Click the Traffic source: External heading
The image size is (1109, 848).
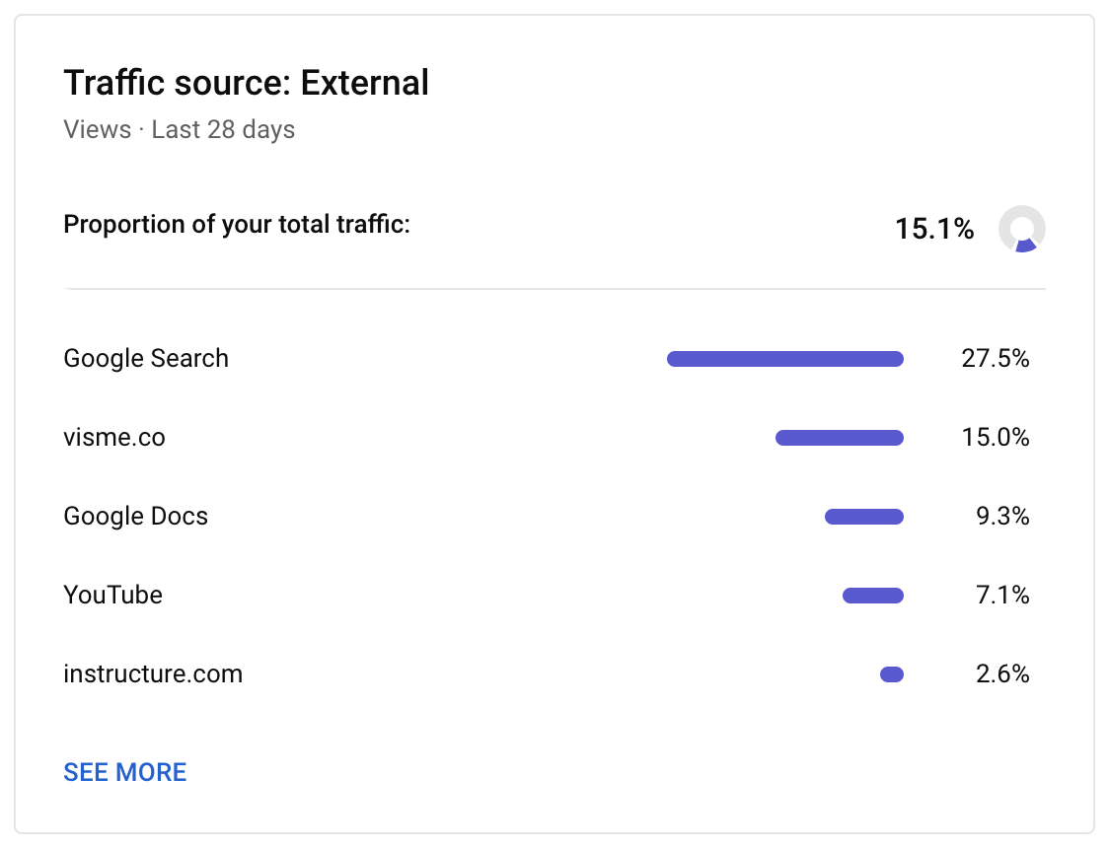tap(246, 83)
